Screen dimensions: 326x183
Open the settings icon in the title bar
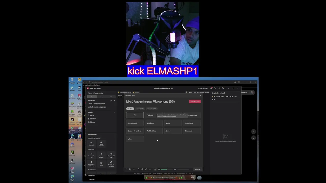219,88
